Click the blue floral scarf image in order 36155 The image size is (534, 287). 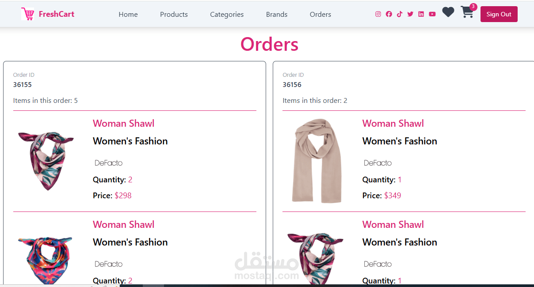45,261
